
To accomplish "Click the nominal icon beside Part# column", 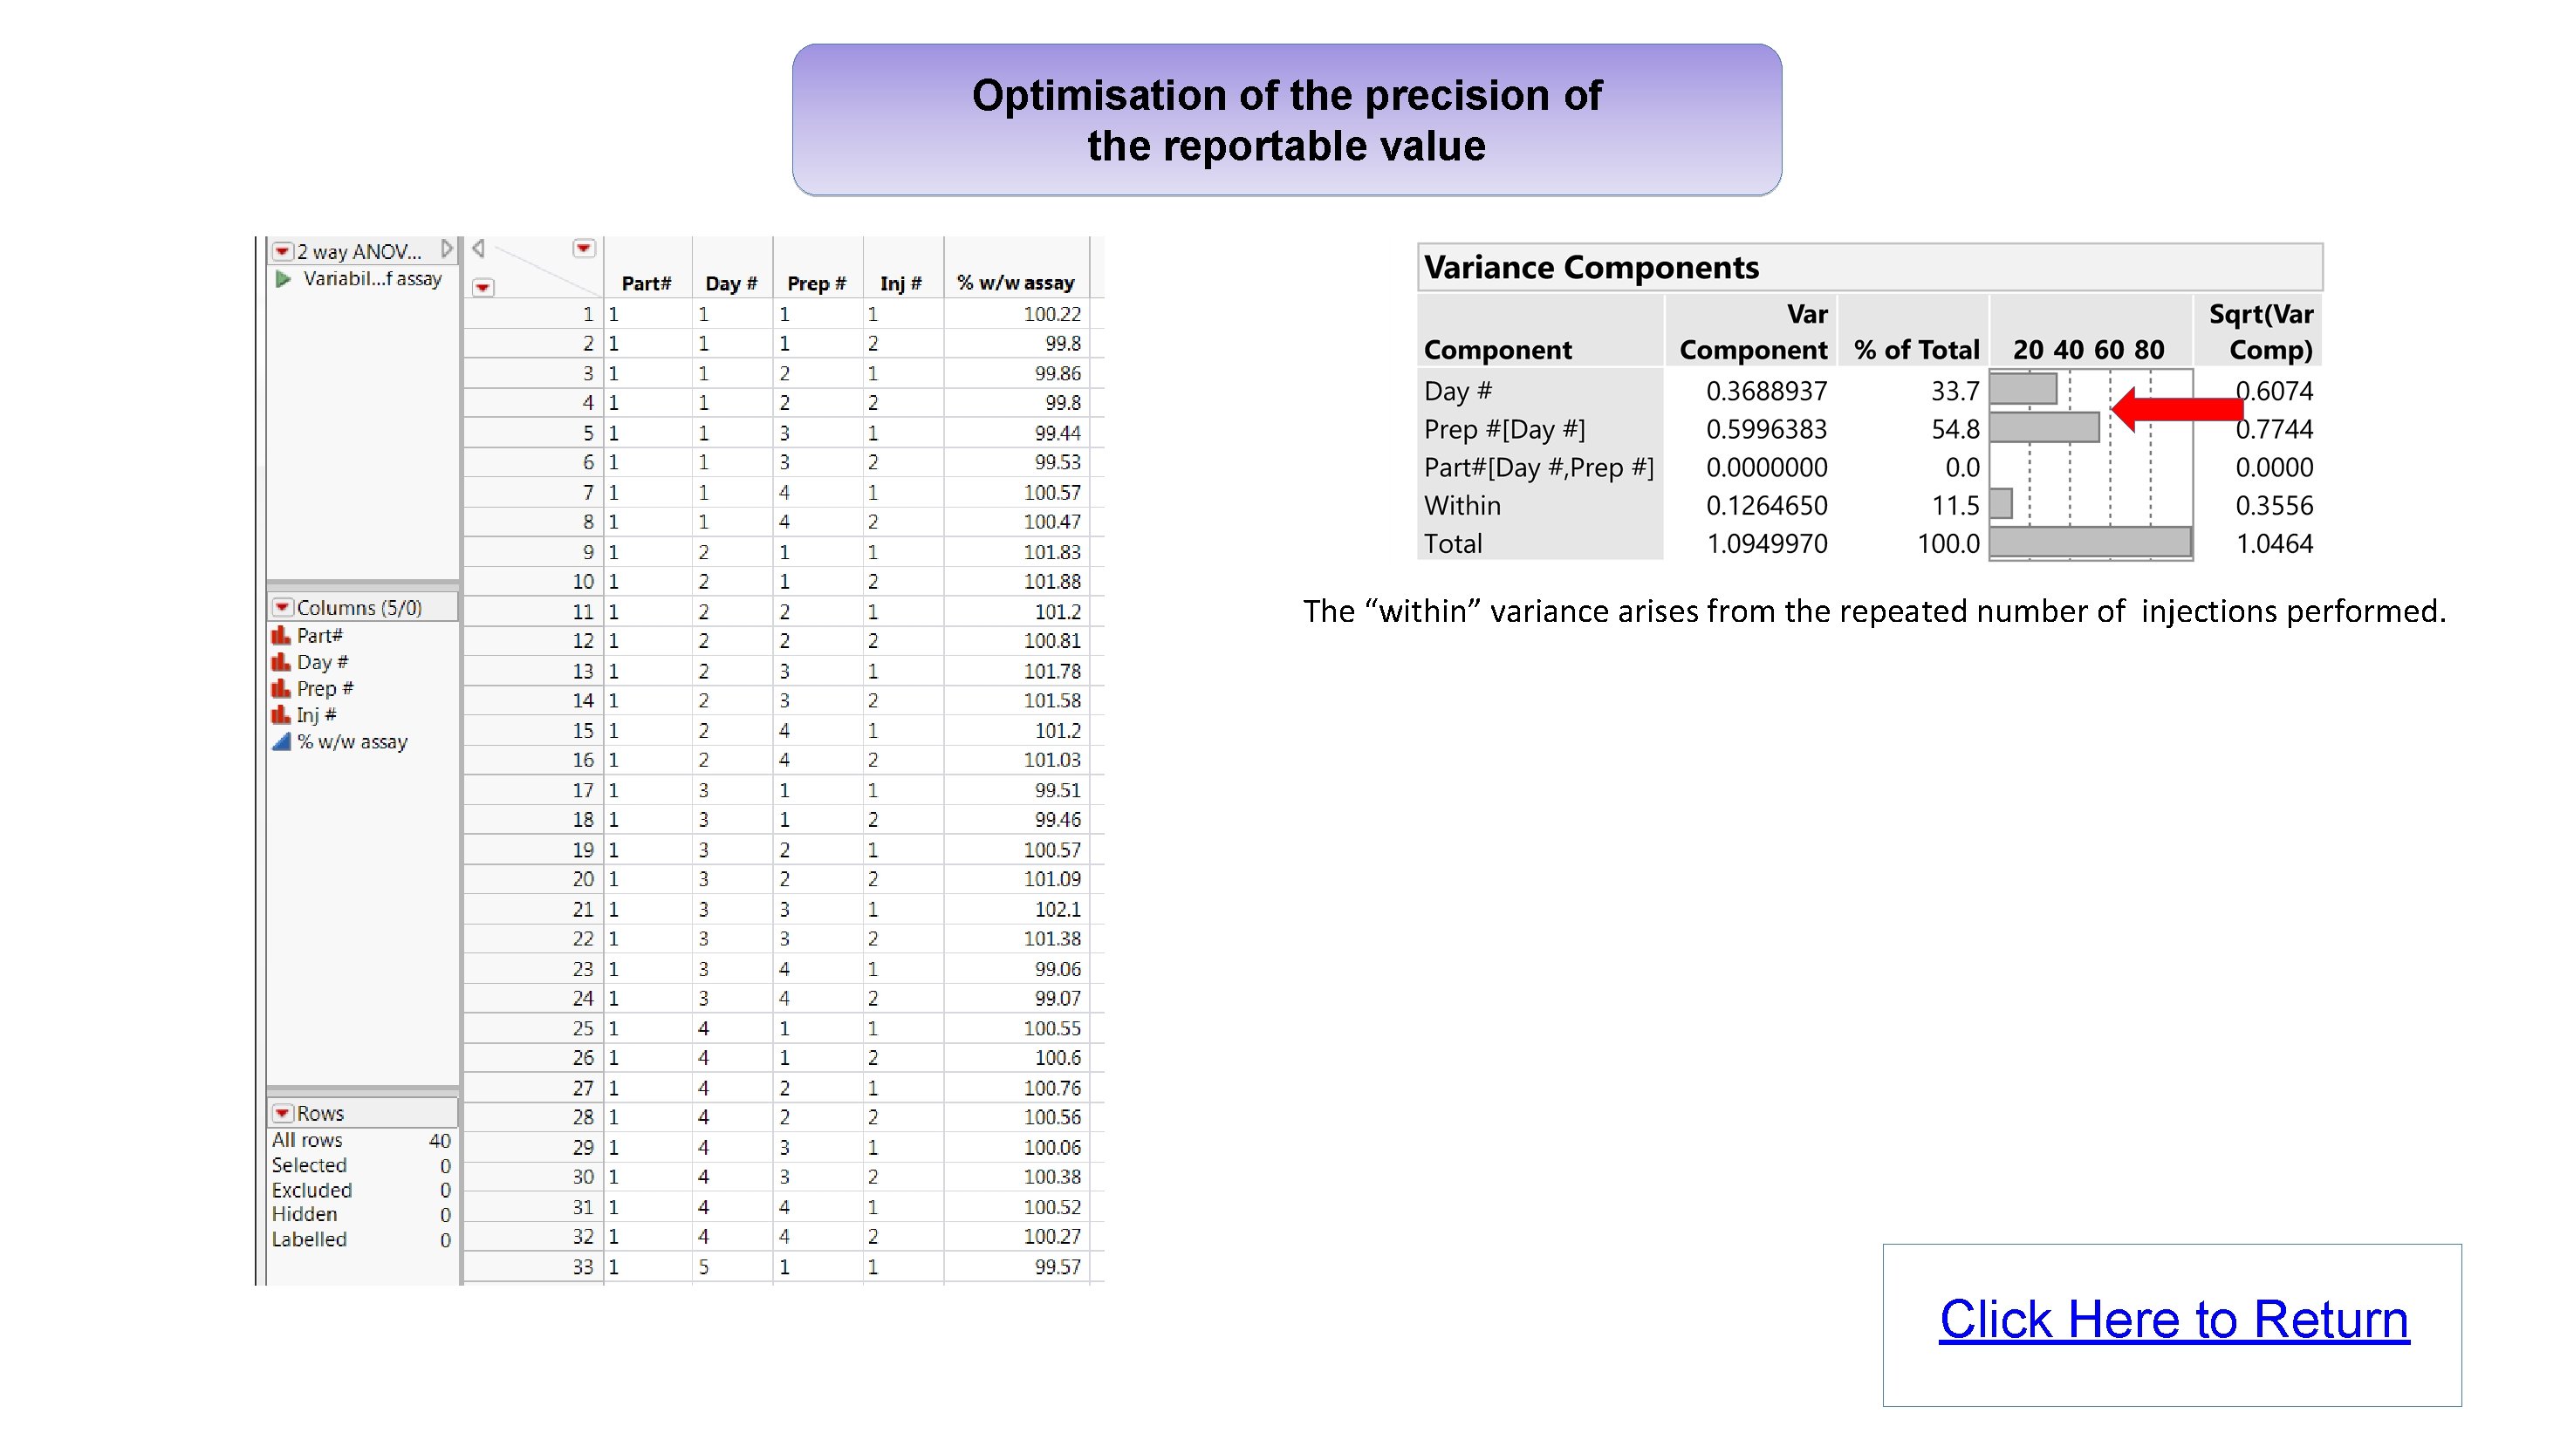I will pos(281,635).
